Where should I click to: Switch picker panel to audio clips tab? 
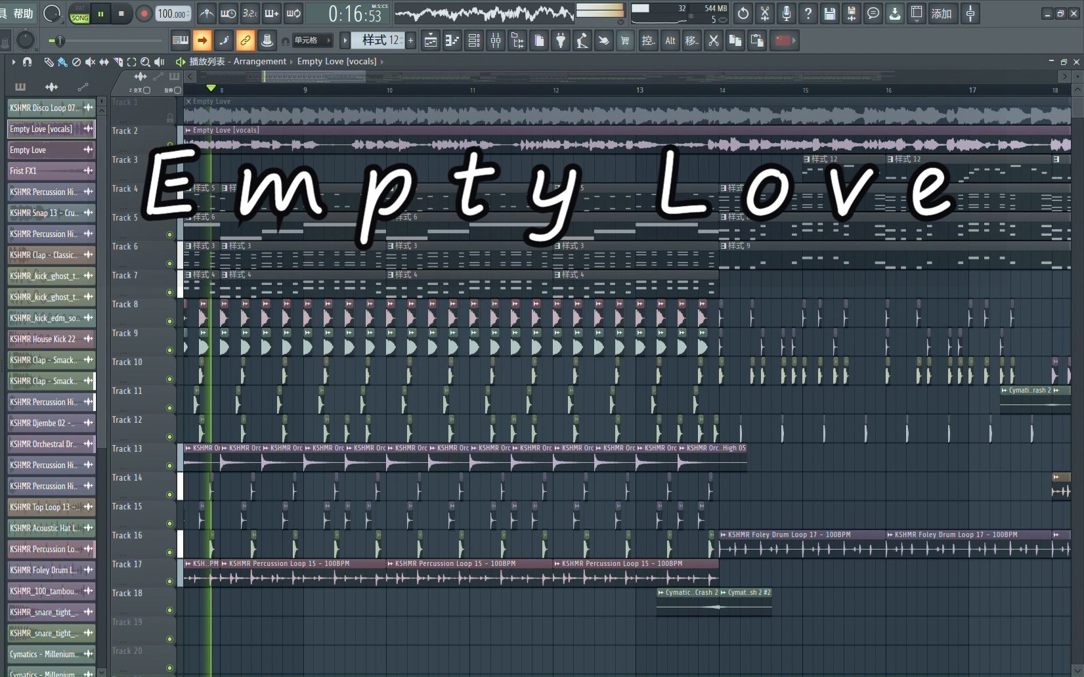(x=51, y=87)
